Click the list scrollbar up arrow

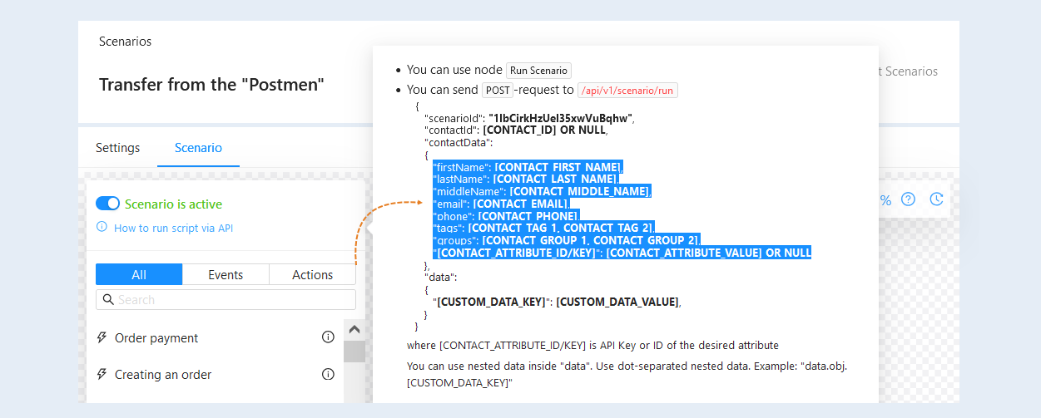click(x=354, y=329)
